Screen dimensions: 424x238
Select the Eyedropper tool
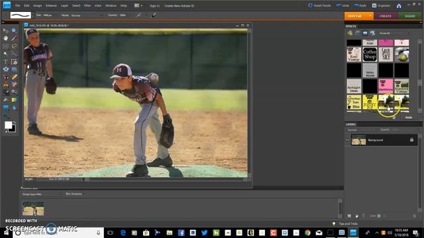14,38
